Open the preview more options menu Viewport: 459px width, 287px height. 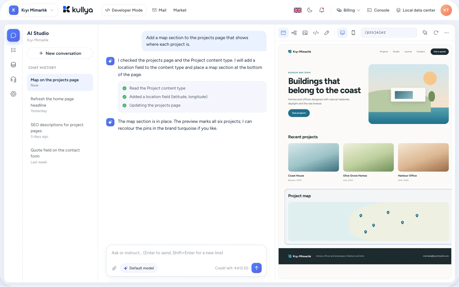(x=447, y=33)
